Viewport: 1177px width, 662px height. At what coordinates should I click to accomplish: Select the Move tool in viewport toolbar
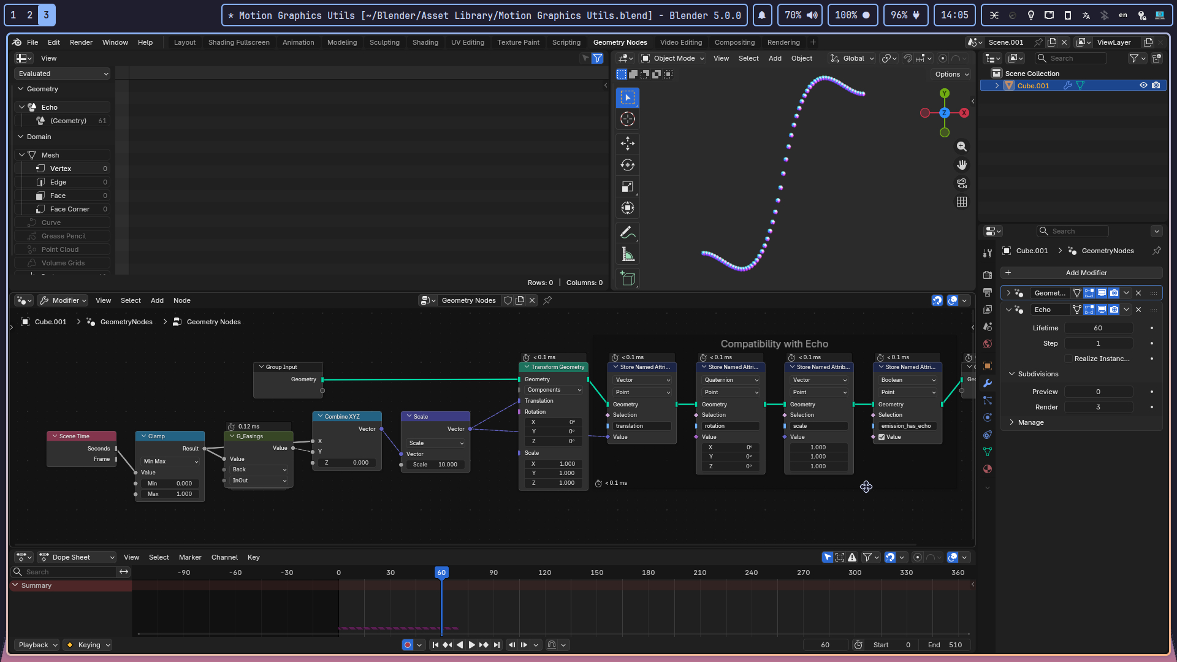pos(627,143)
